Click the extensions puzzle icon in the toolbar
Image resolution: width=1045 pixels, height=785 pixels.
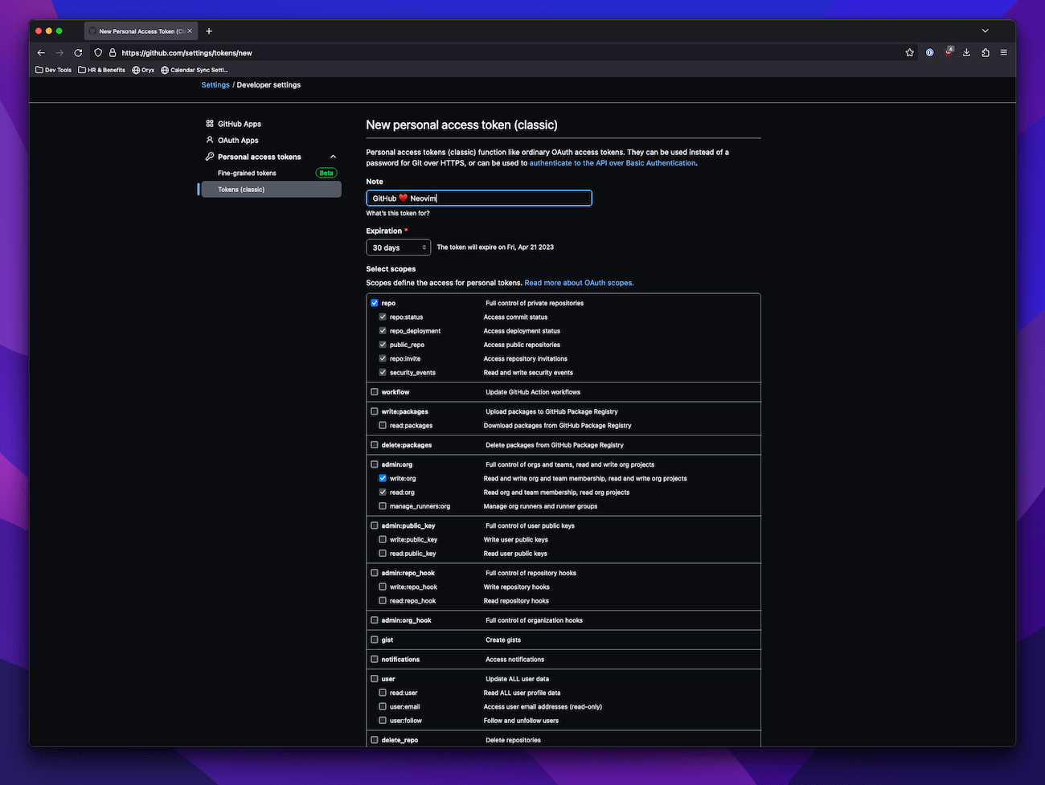(x=985, y=52)
